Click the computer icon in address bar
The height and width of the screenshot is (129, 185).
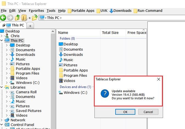point(42,18)
